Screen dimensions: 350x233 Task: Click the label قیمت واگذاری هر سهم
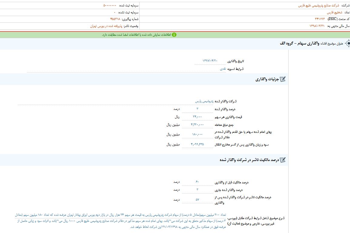tap(228, 117)
